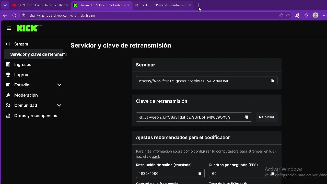Open the hamburger menu beside Kick logo
The image size is (327, 184).
pyautogui.click(x=9, y=28)
